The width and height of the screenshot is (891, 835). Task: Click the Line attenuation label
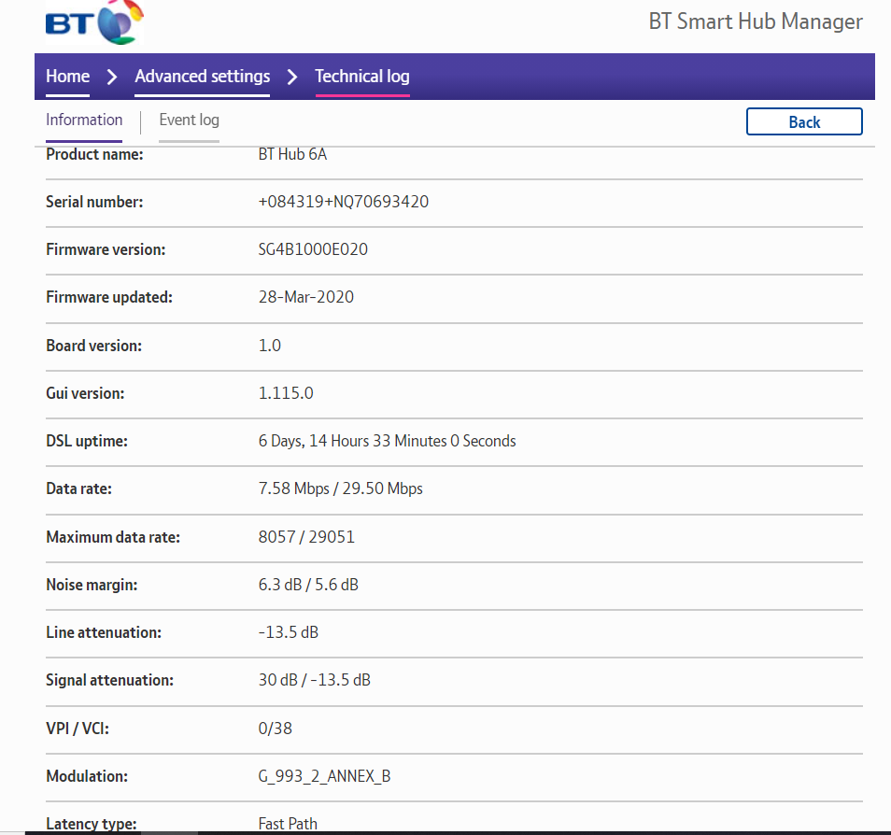pos(104,633)
